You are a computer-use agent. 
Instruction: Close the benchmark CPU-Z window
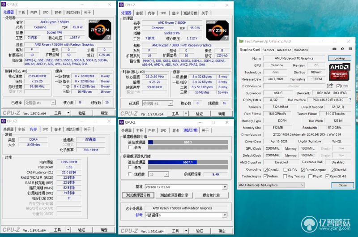coord(227,122)
